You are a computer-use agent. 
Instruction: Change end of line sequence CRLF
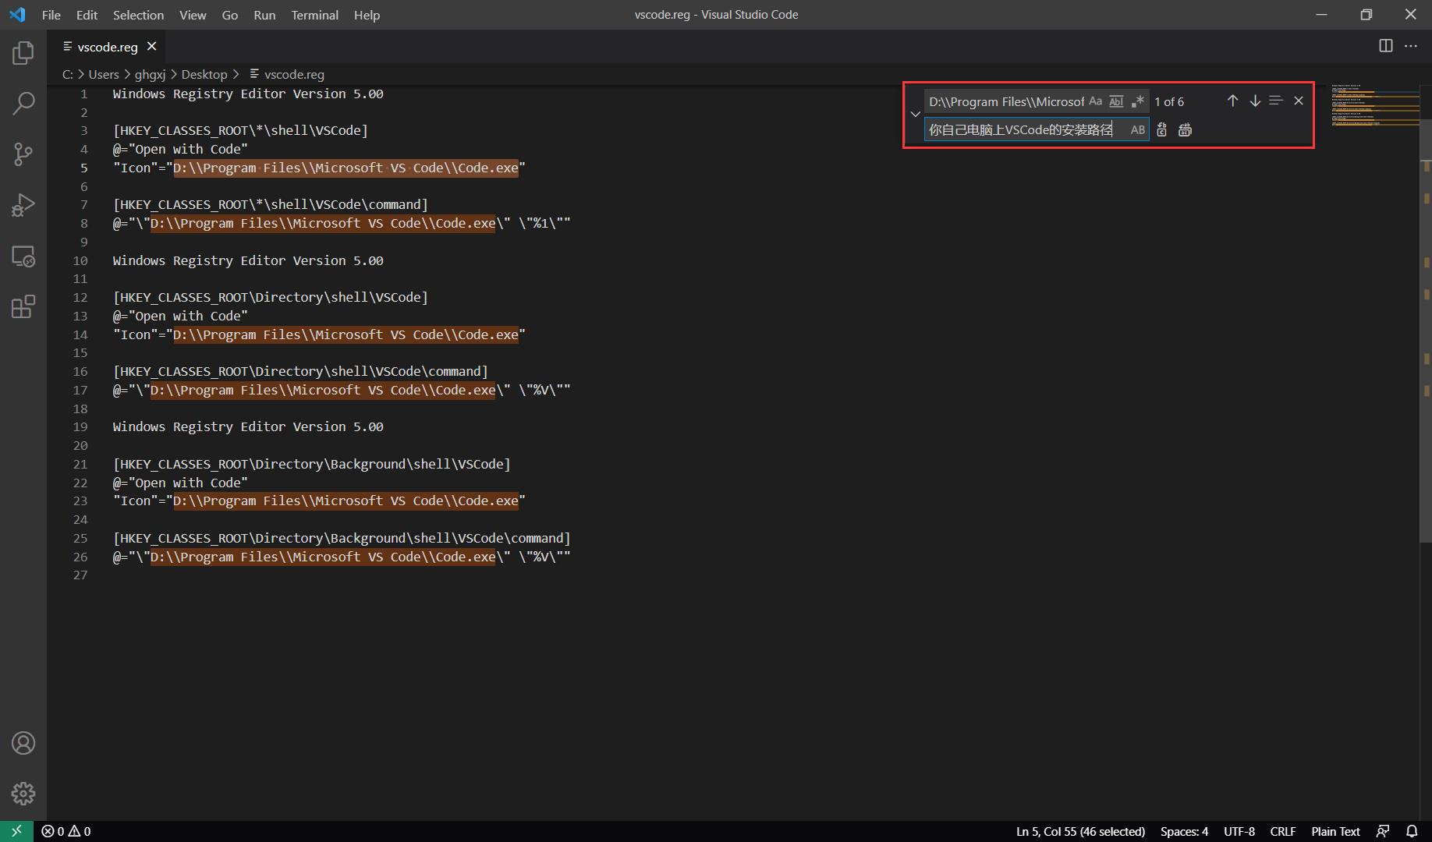[x=1282, y=831]
